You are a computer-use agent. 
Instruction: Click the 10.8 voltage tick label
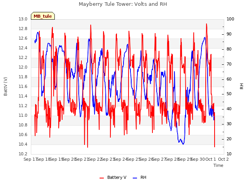[x=23, y=125]
